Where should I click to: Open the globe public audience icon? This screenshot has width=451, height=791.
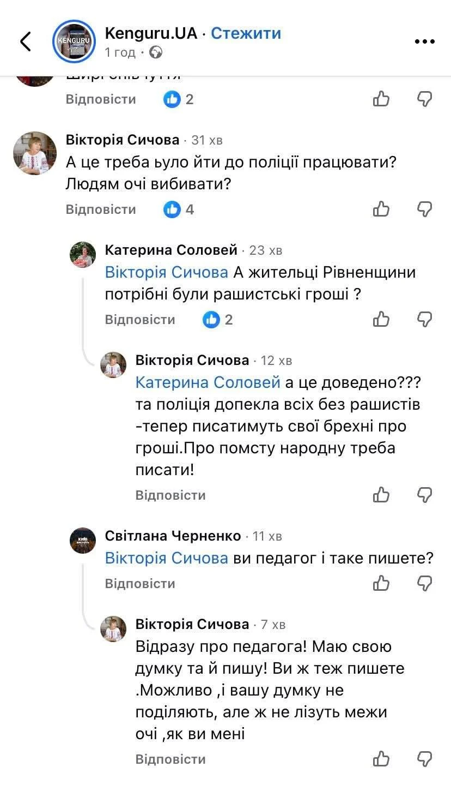coord(156,52)
